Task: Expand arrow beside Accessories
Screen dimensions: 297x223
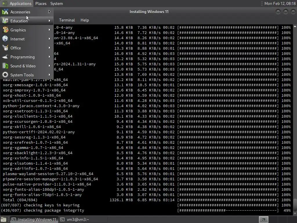Action: click(49, 12)
